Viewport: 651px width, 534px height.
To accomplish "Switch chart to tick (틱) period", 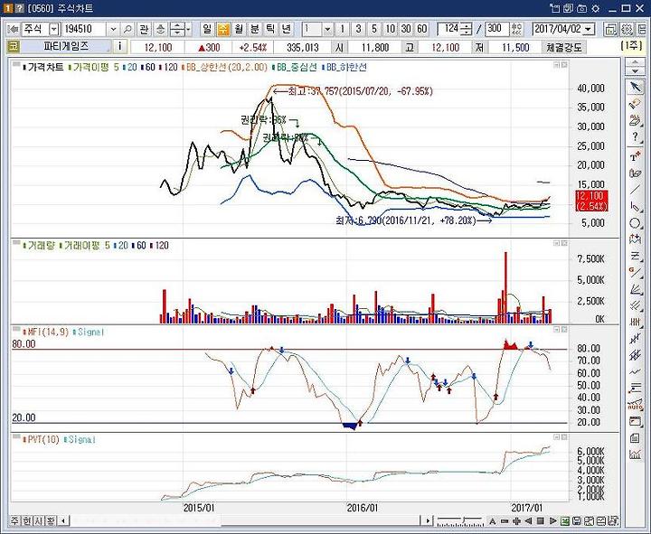I will pos(270,29).
